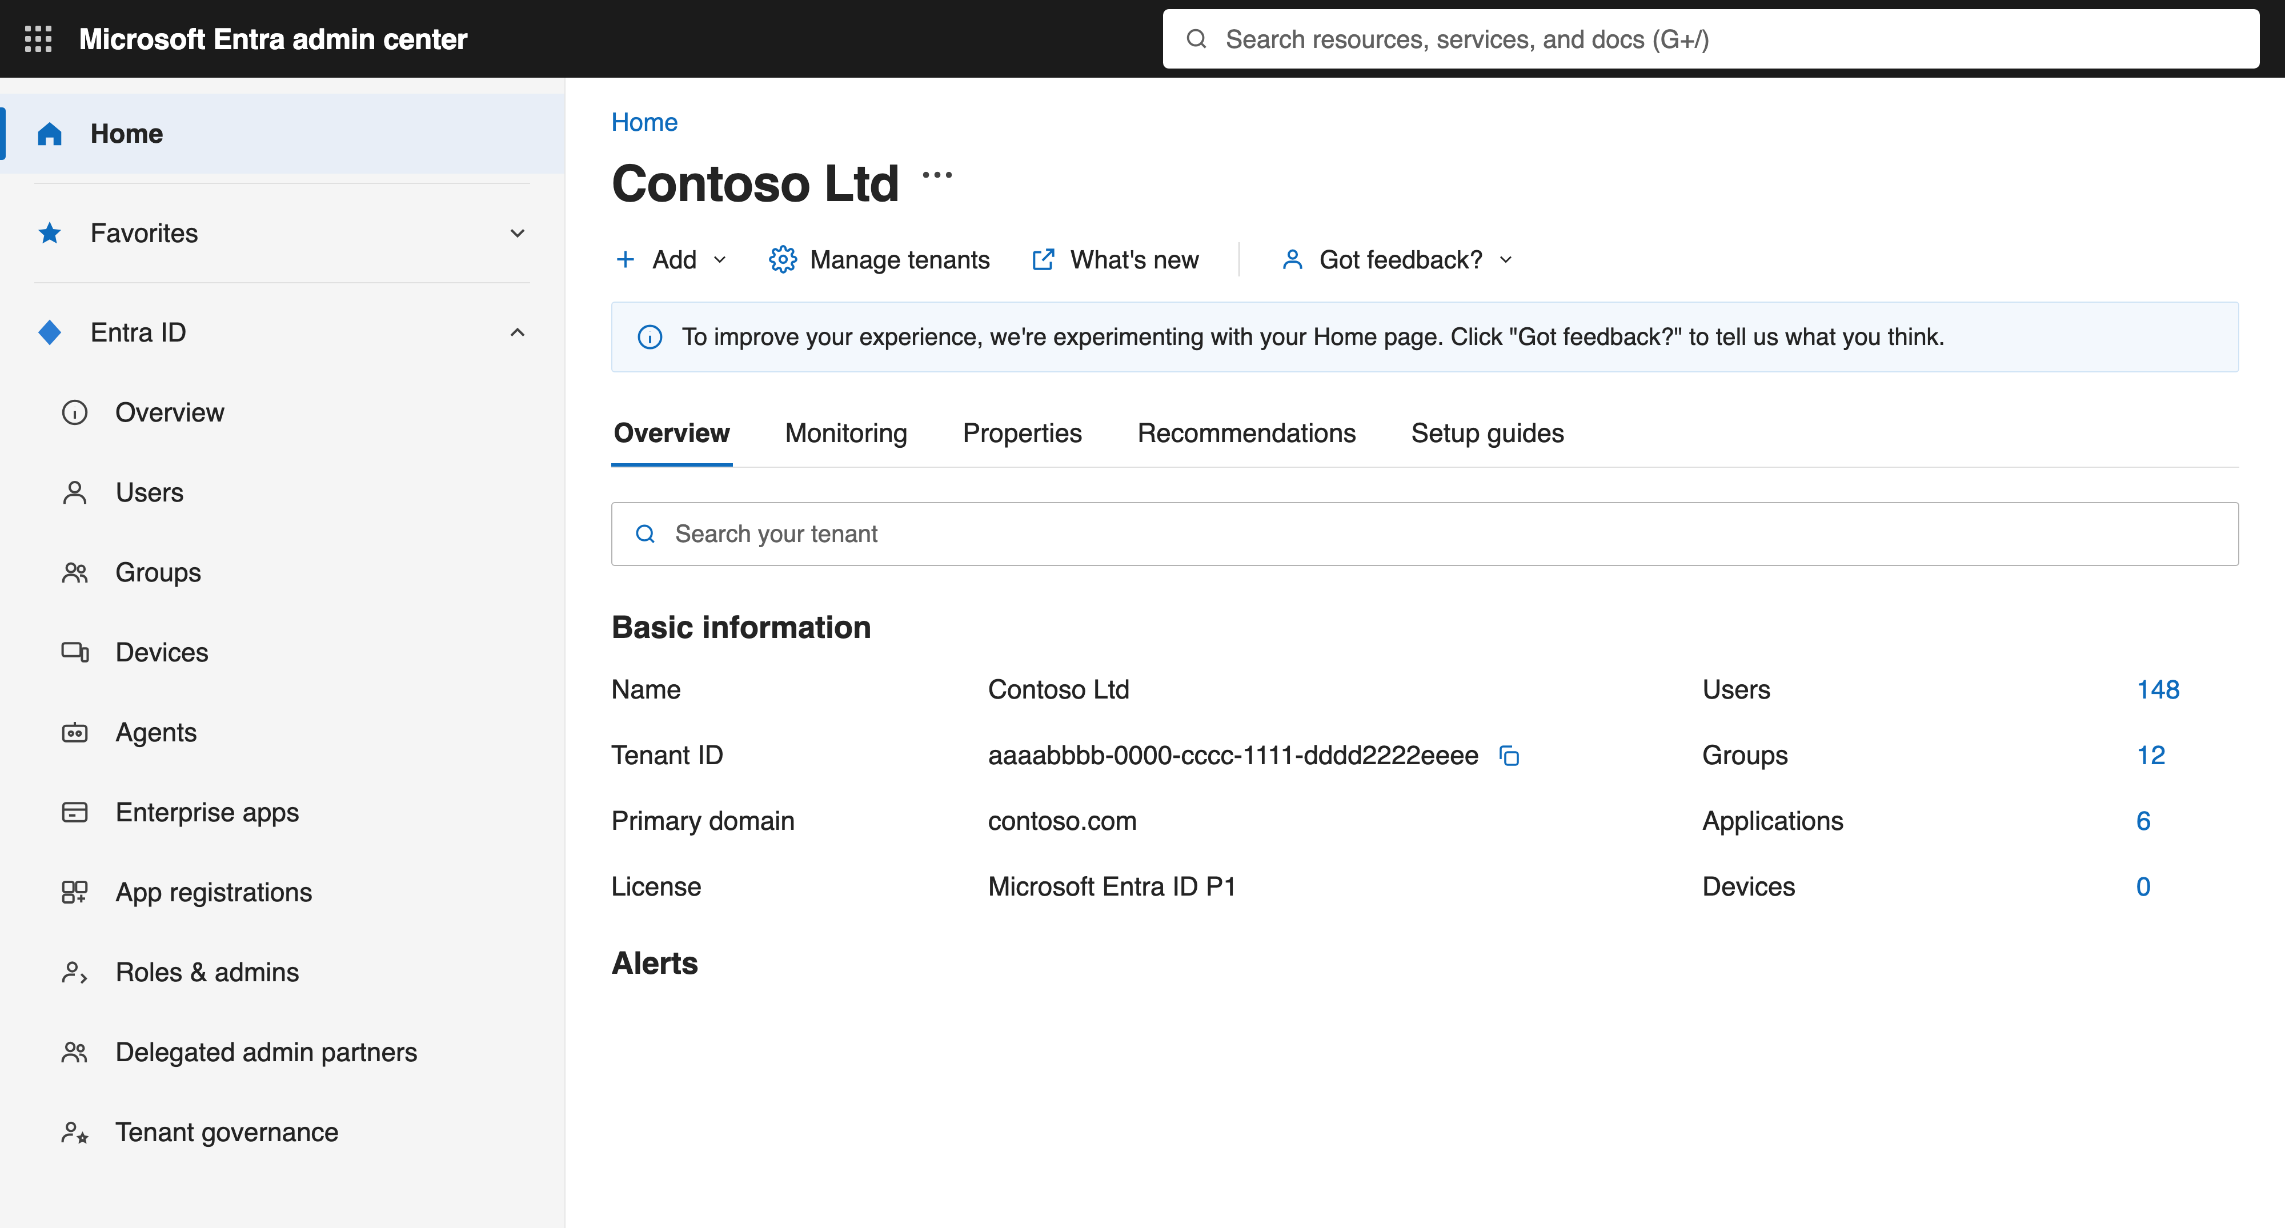Image resolution: width=2285 pixels, height=1228 pixels.
Task: Click the Microsoft Entra ID P1 license text
Action: click(1112, 886)
